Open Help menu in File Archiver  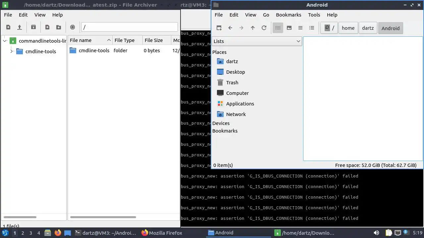(x=57, y=15)
